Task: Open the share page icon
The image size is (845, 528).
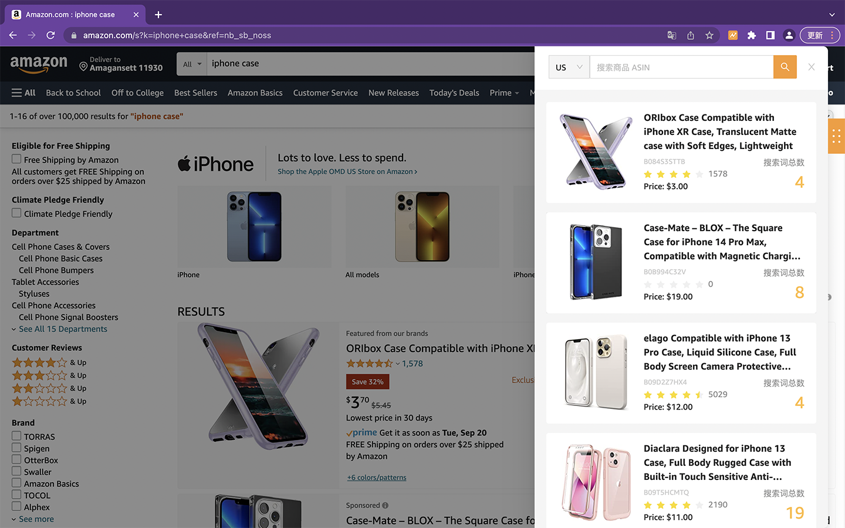Action: click(x=691, y=35)
